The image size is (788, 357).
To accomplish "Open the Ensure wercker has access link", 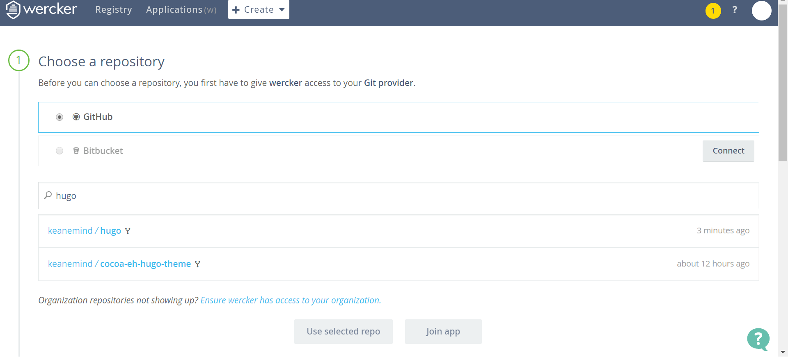I will click(291, 301).
